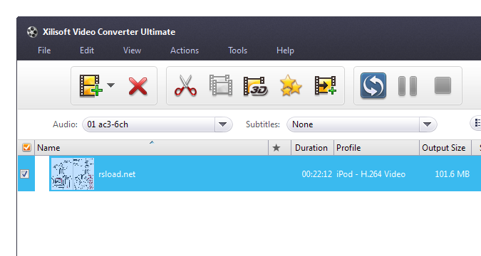Open the Edit menu

[87, 50]
